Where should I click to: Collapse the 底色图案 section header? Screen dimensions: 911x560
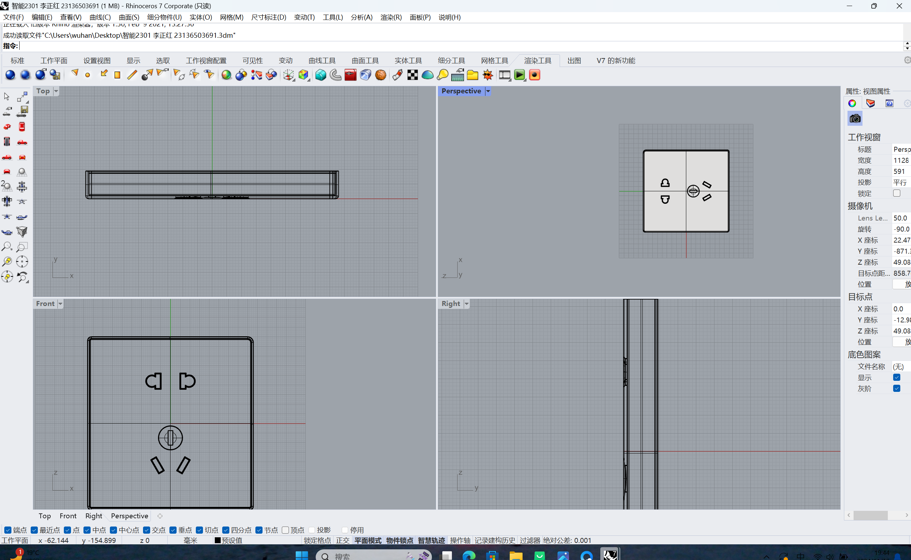click(864, 354)
